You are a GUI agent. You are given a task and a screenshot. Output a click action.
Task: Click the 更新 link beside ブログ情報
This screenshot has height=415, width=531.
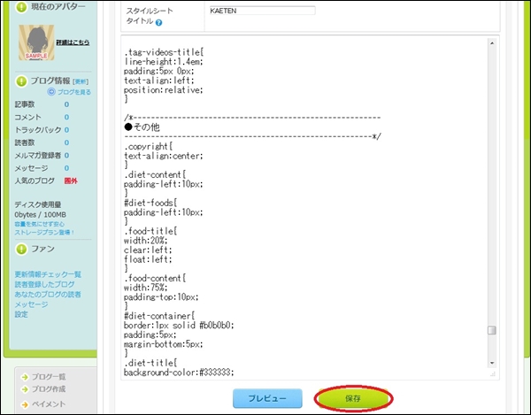point(81,81)
